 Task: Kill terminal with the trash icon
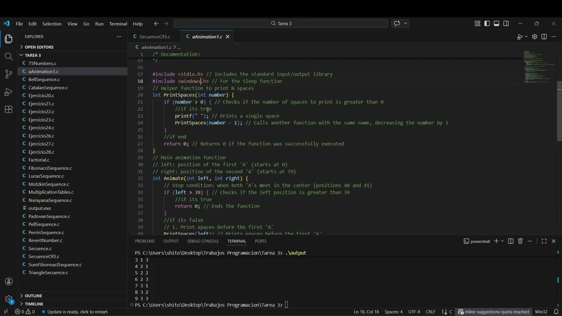[x=520, y=241]
